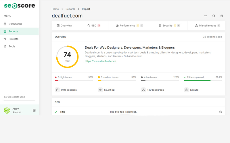This screenshot has width=230, height=143.
Task: Click the logout icon beside Andy
Action: point(34,110)
